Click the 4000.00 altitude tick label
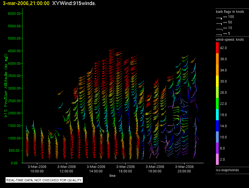This screenshot has width=249, height=188. 14,63
